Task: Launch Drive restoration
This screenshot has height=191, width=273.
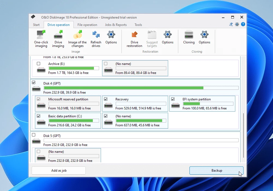Action: [x=134, y=39]
